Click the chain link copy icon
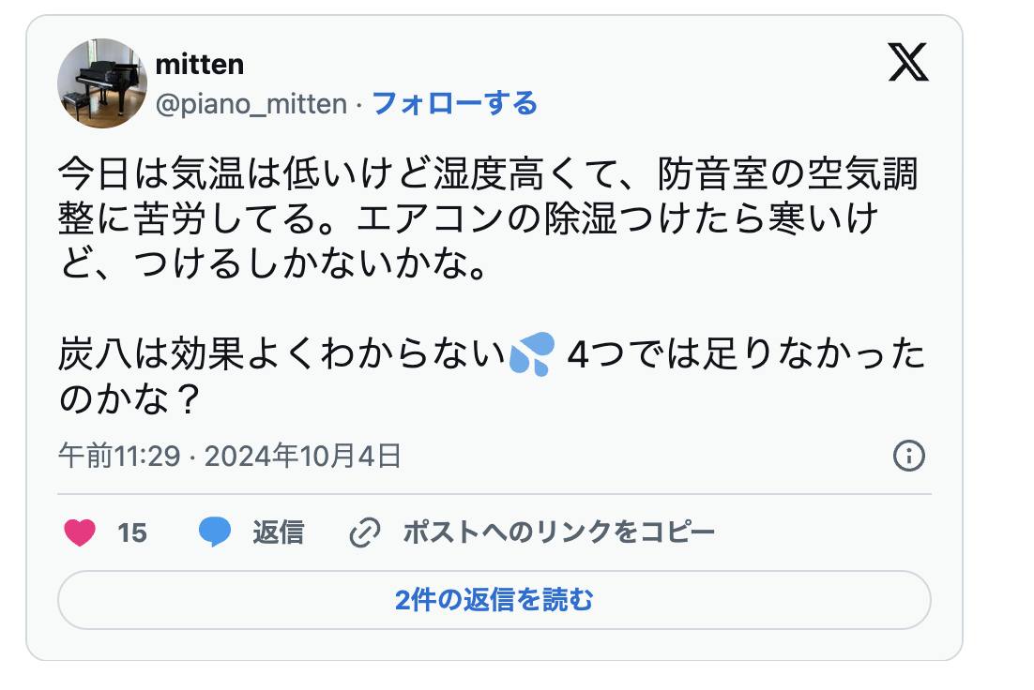1034x690 pixels. pos(363,532)
